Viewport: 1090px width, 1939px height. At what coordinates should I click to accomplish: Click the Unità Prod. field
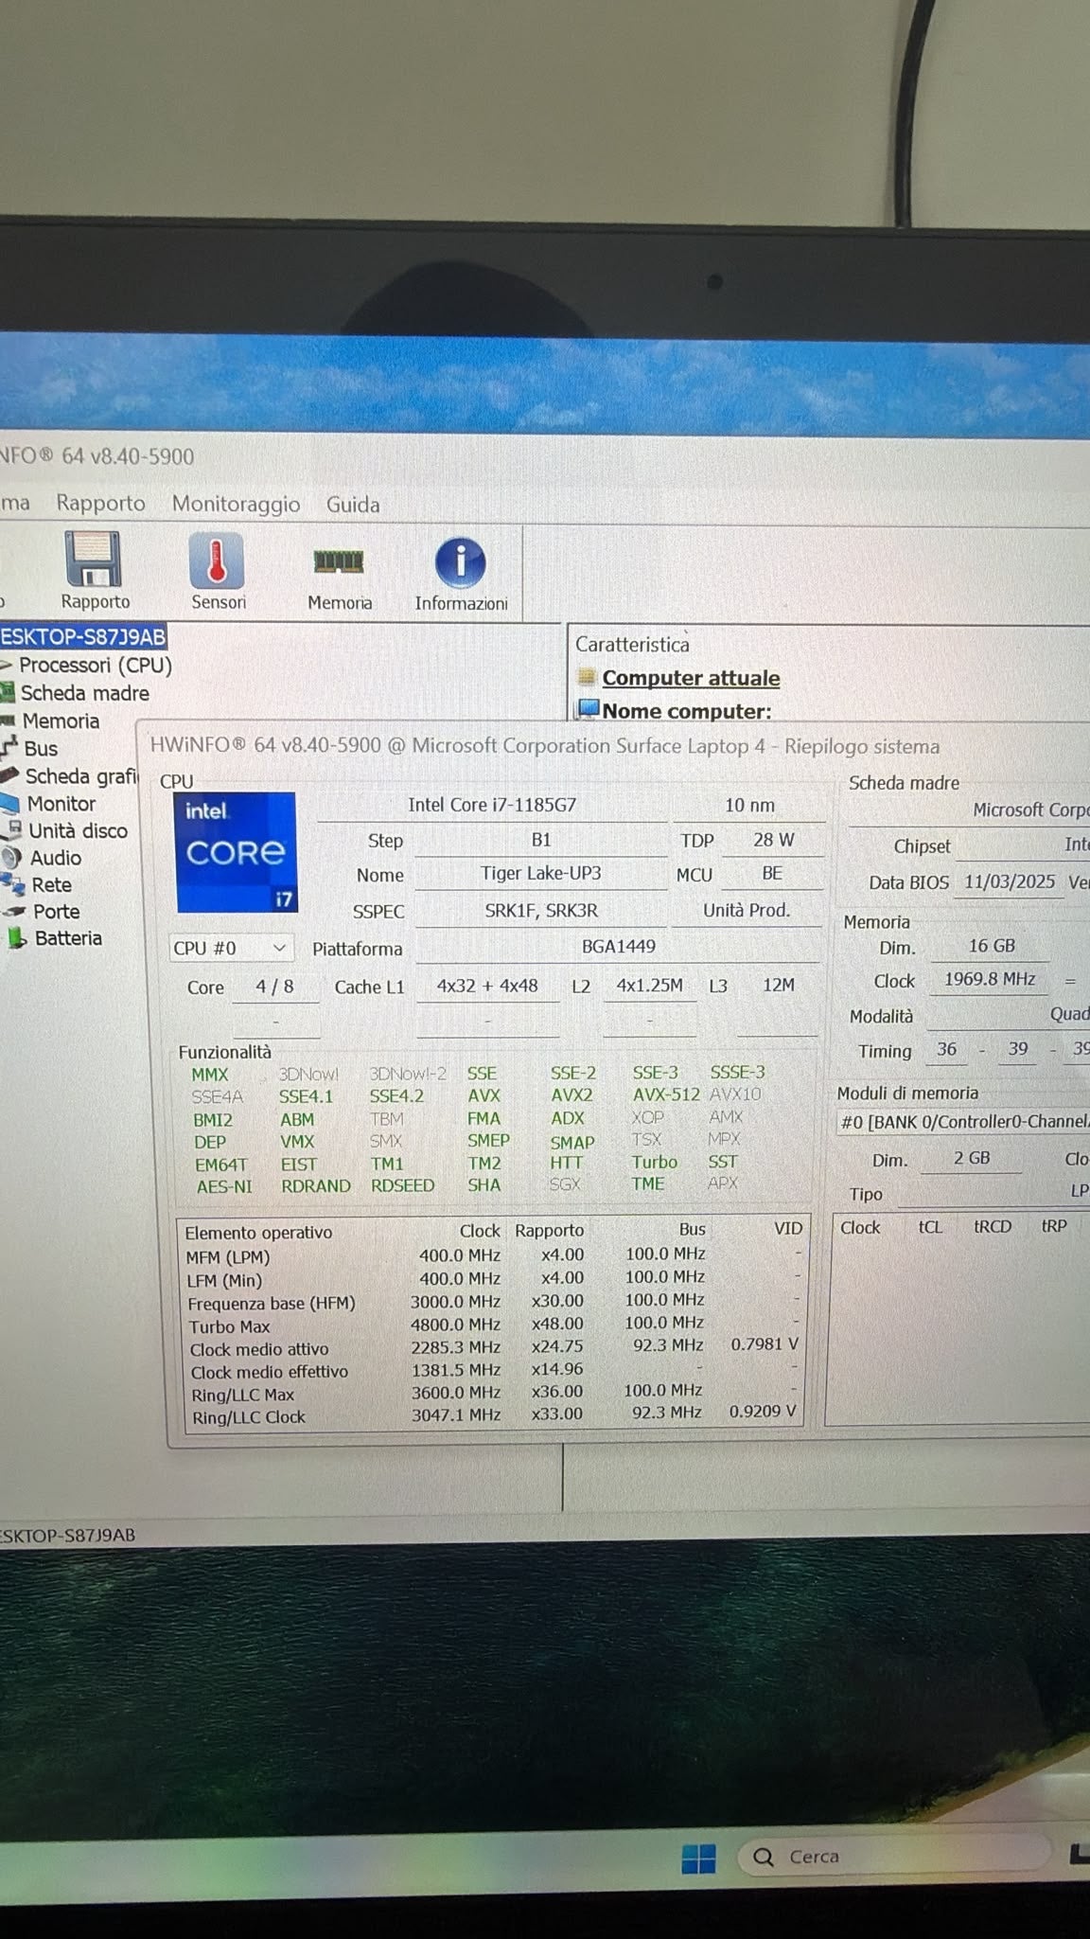point(746,911)
